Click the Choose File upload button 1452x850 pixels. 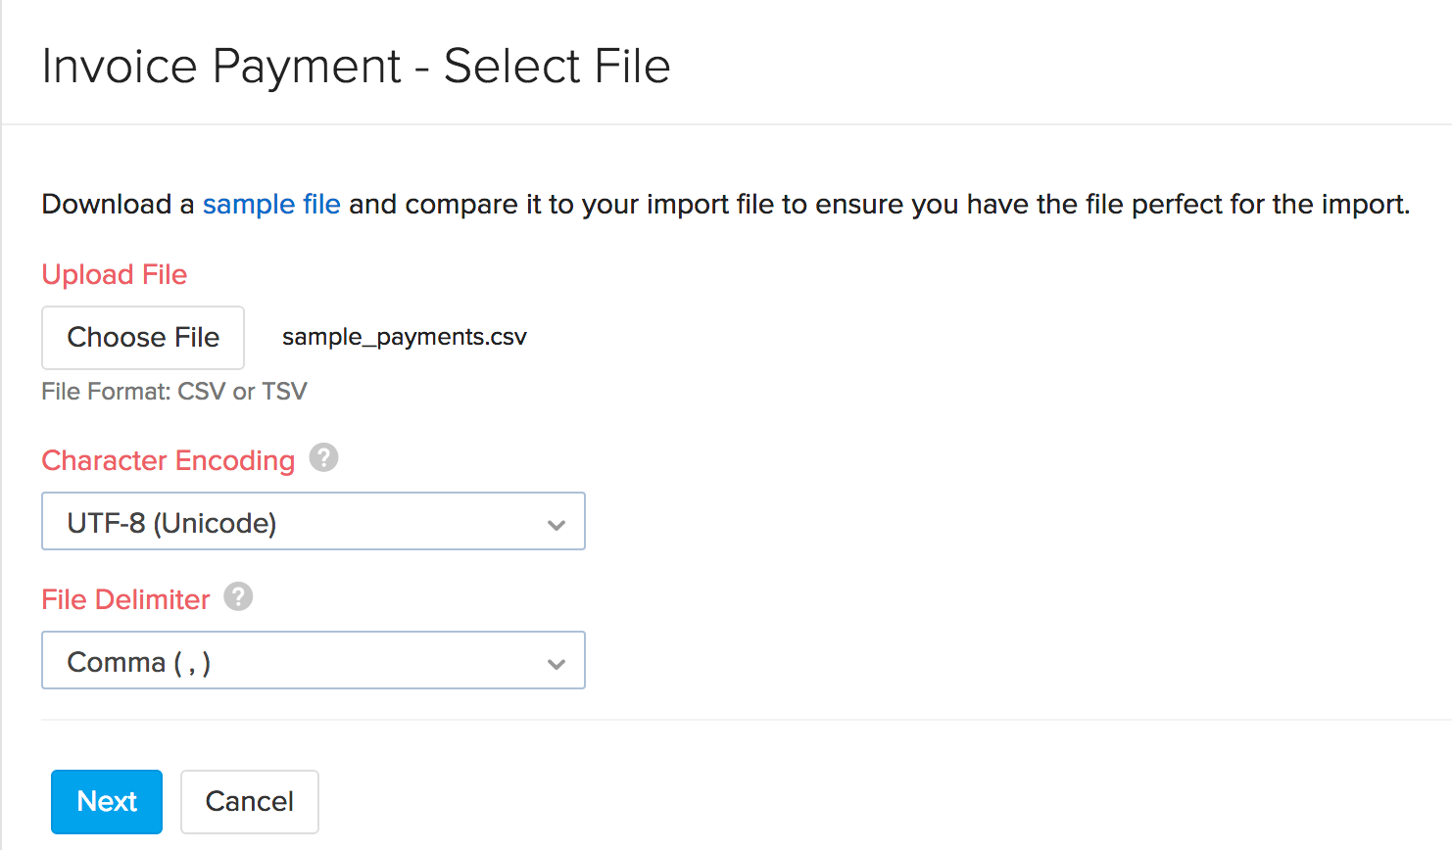[142, 337]
